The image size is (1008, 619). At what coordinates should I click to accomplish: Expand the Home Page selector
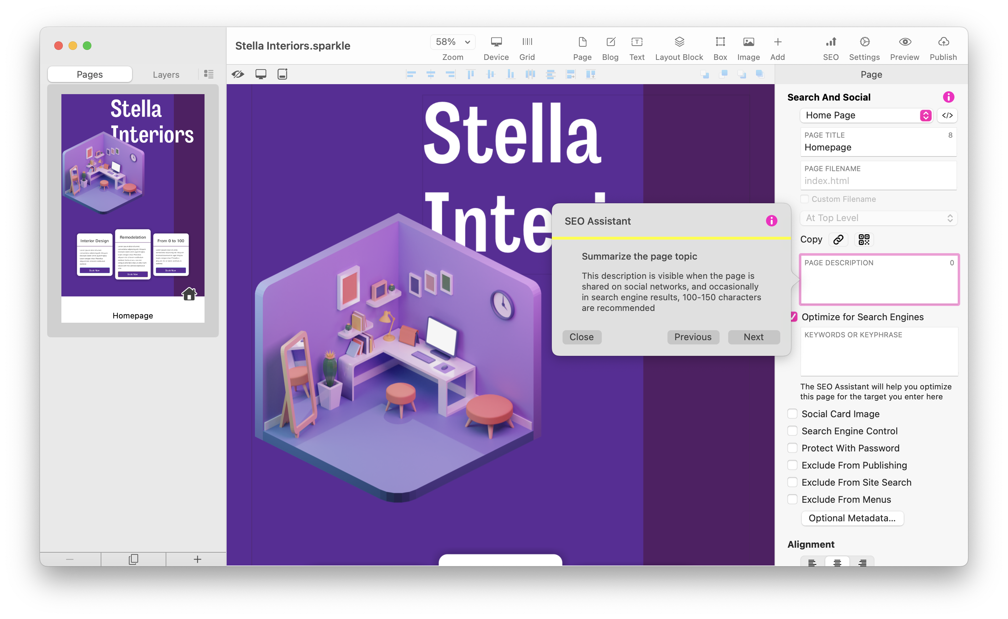(866, 116)
